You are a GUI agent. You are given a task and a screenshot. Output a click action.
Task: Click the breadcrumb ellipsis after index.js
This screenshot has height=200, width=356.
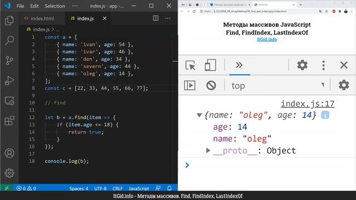(x=57, y=29)
